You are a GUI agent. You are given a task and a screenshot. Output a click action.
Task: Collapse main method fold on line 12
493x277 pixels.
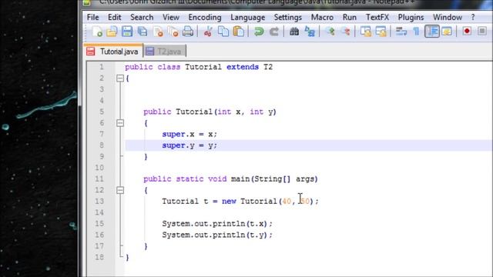tap(120, 190)
